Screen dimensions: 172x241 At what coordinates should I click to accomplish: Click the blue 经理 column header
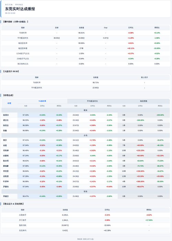point(9,103)
